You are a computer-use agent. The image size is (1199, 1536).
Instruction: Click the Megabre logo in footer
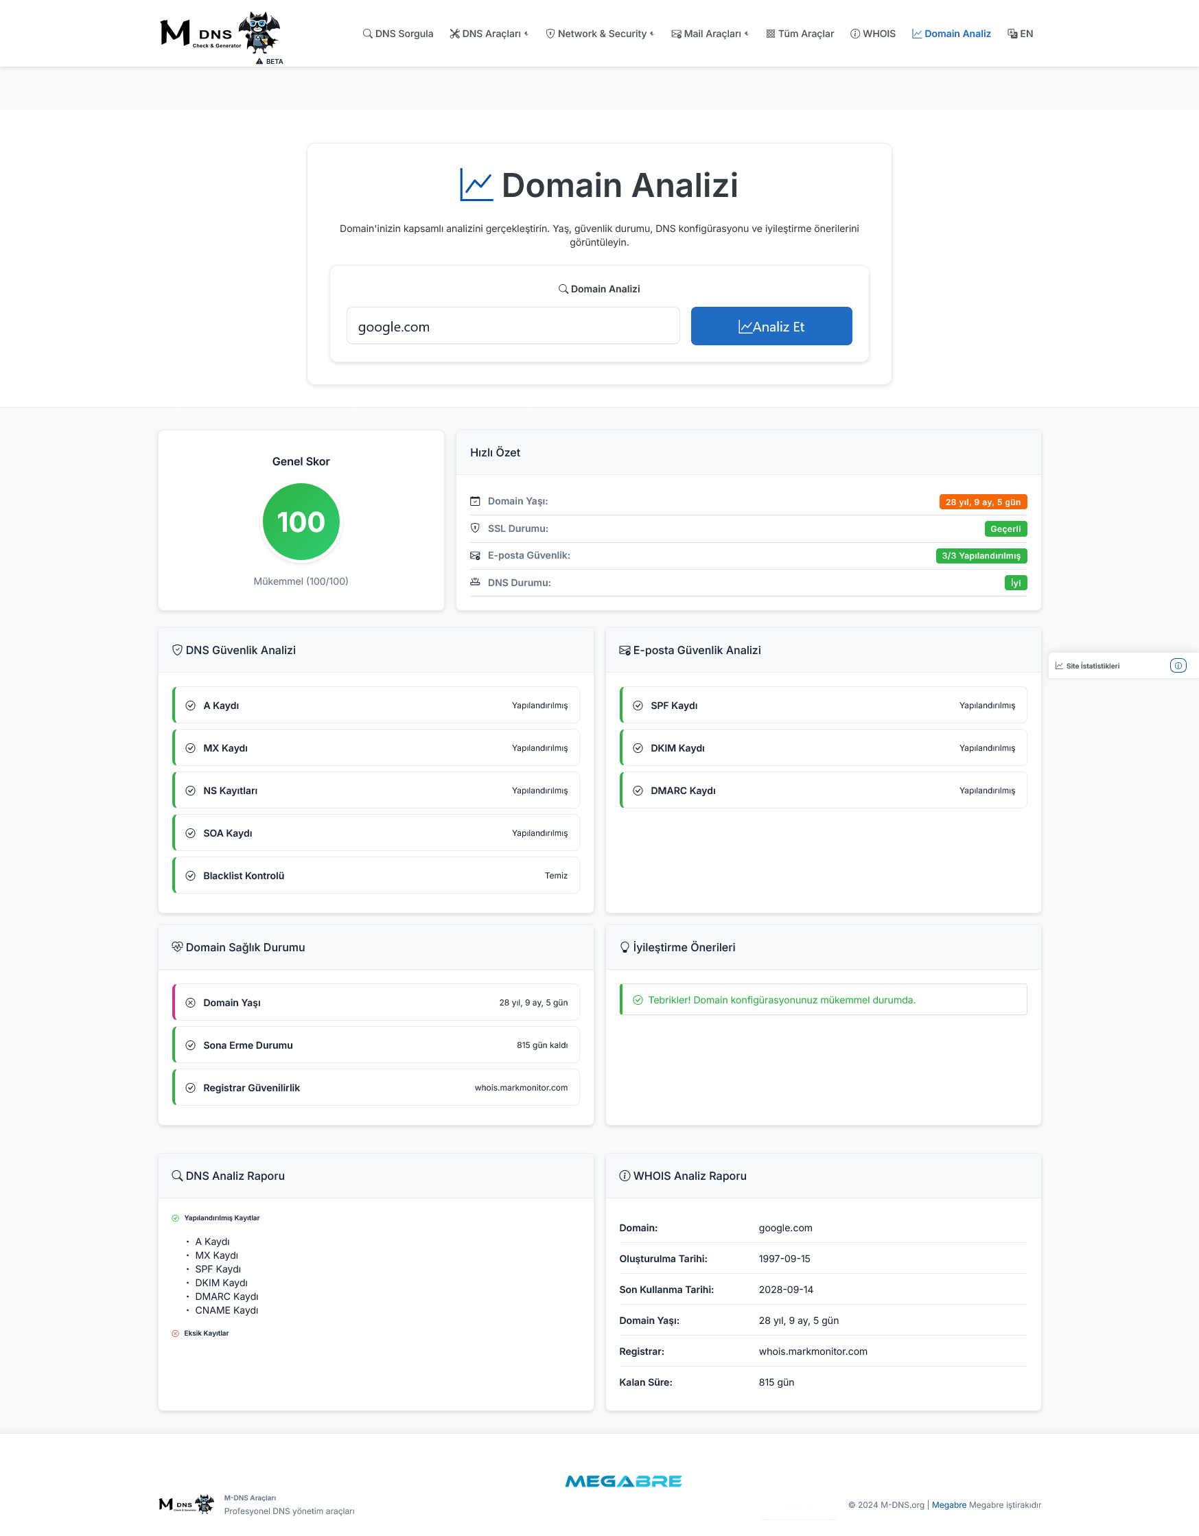pos(623,1481)
